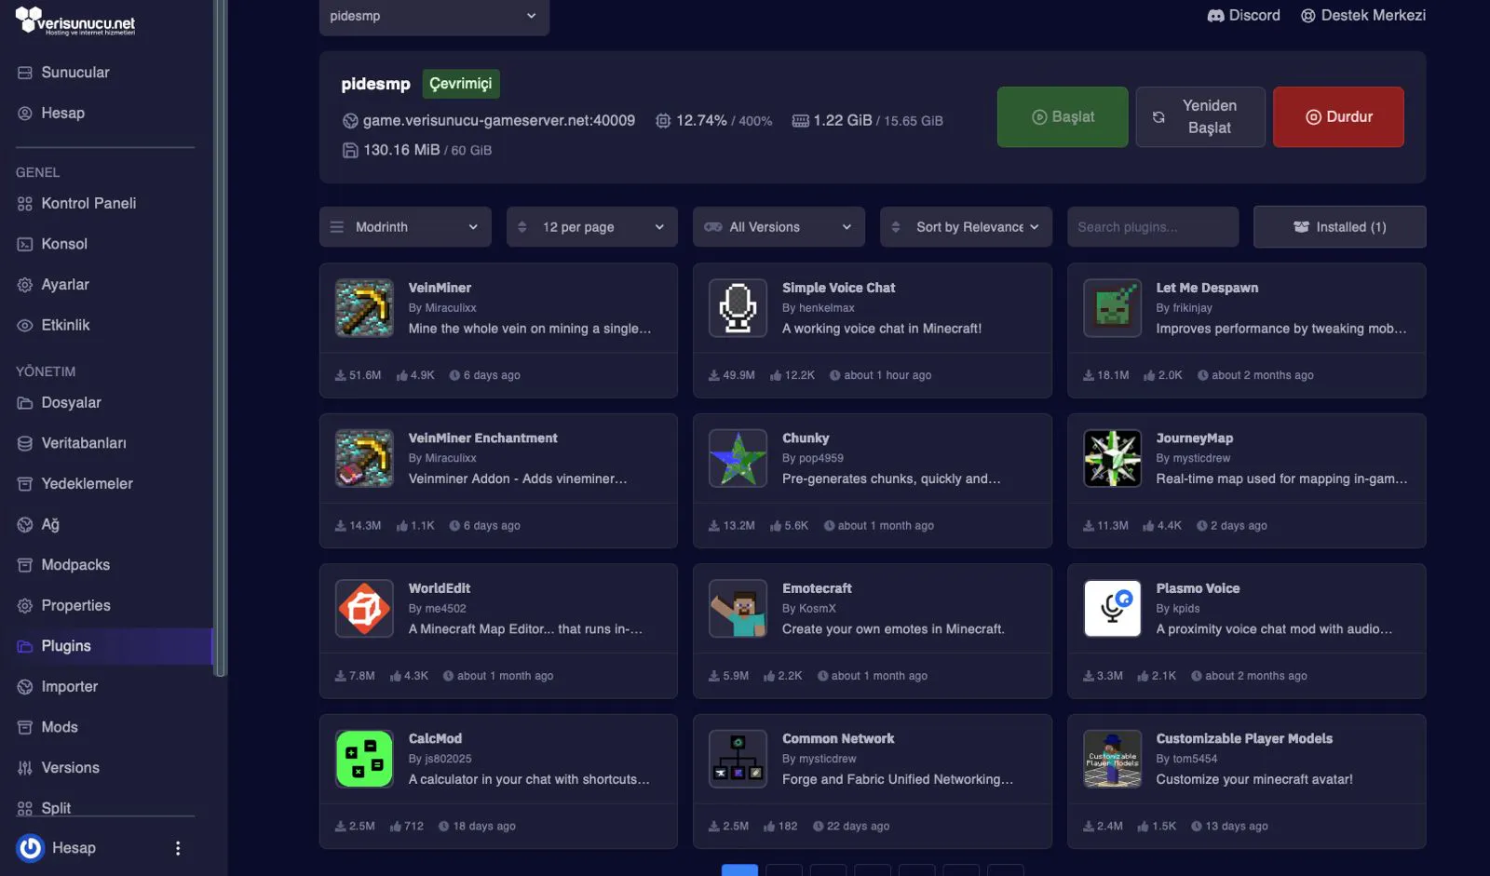
Task: Click the Konsol terminal icon
Action: click(25, 244)
